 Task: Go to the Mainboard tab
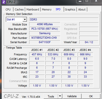coord(33,9)
